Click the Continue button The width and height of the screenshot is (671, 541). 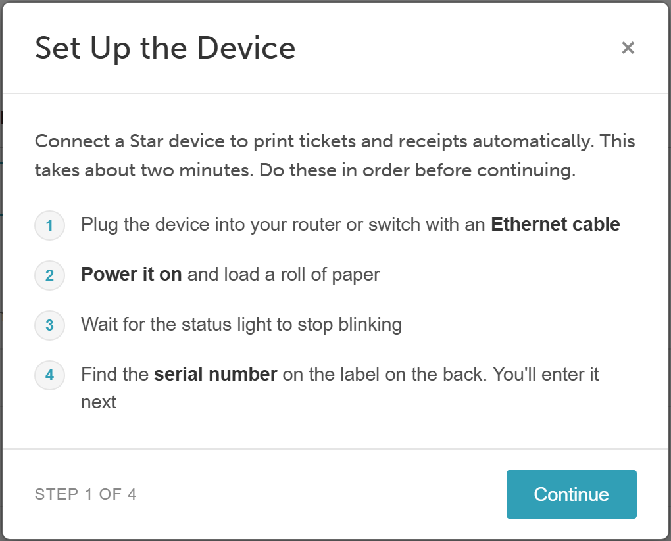point(571,494)
